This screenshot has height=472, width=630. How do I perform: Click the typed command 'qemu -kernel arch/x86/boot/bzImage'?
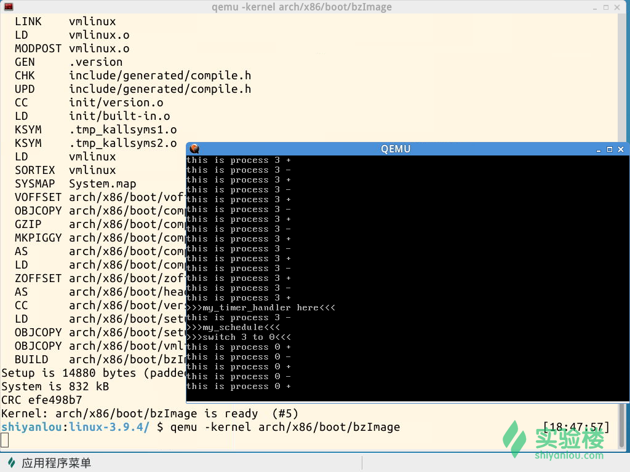pyautogui.click(x=285, y=427)
